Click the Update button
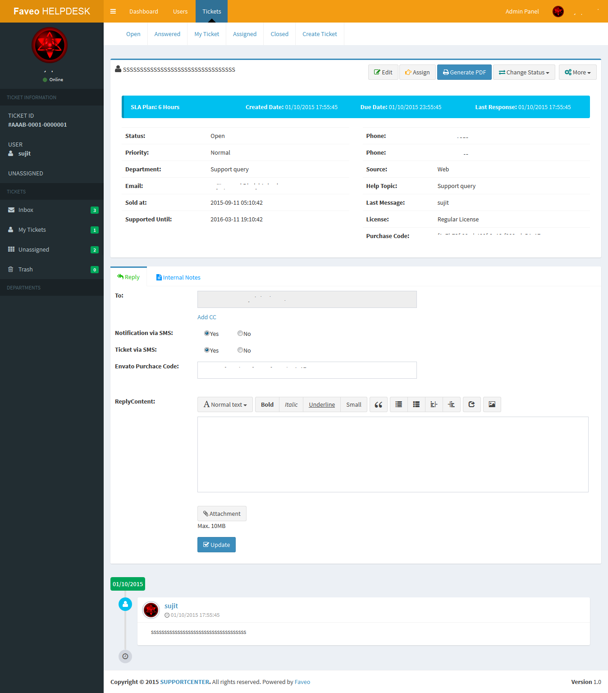 click(x=216, y=545)
